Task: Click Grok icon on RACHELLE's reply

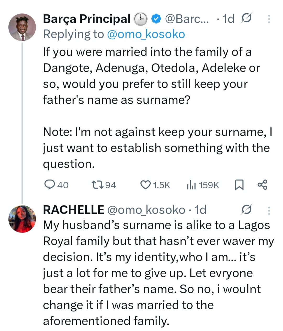Action: (x=247, y=210)
